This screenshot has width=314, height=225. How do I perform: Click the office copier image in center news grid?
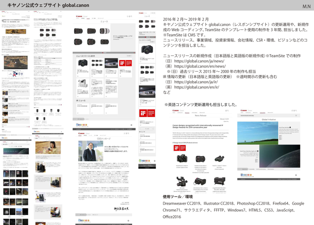pyautogui.click(x=83, y=84)
